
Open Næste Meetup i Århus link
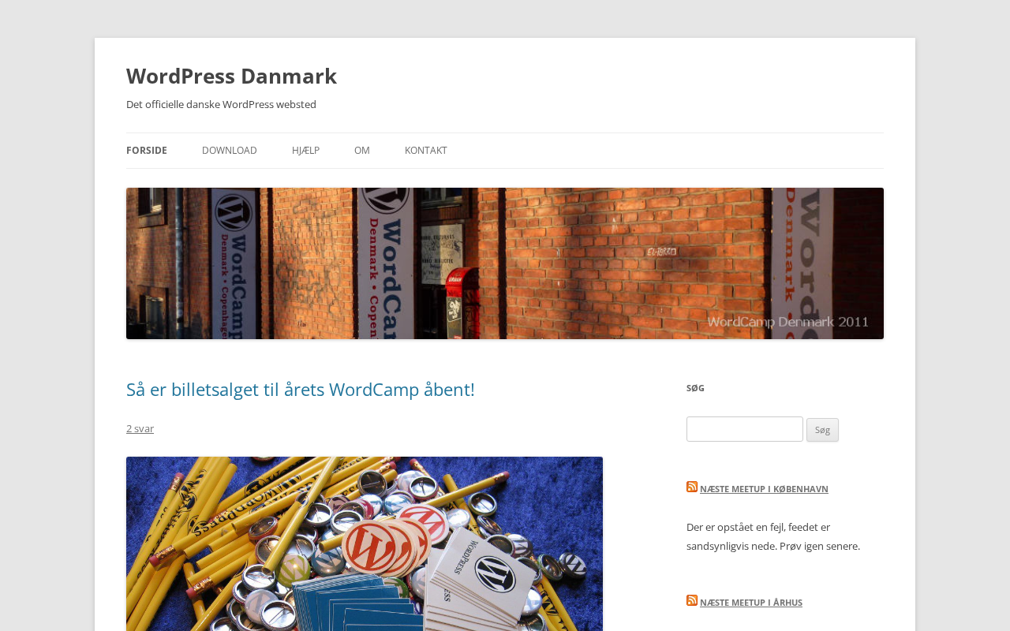tap(751, 603)
